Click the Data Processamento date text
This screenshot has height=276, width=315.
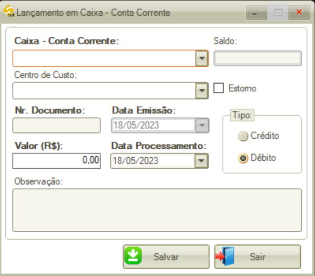[x=136, y=161]
